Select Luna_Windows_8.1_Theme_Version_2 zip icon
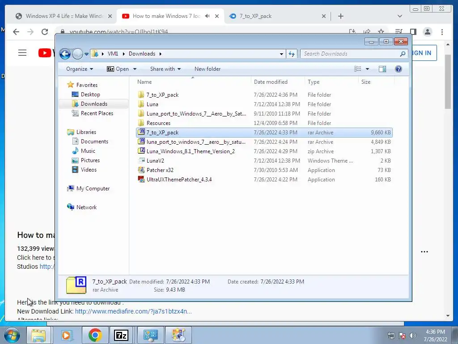Screen dimensions: 458x344 [x=141, y=151]
